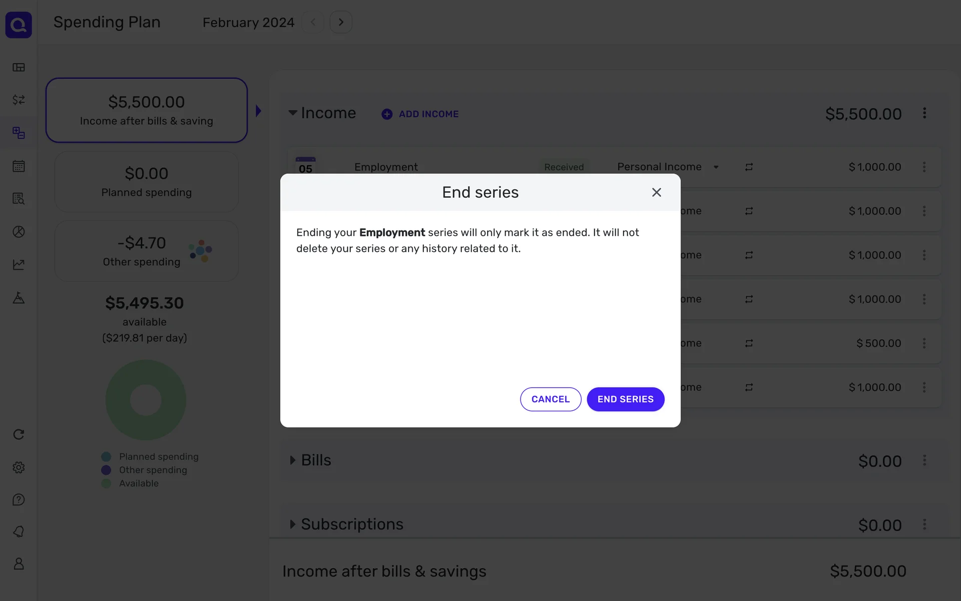Click the CANCEL button
Viewport: 961px width, 601px height.
[x=550, y=399]
